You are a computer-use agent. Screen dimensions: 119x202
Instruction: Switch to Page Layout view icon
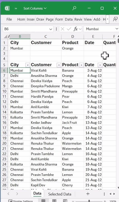click(x=54, y=201)
